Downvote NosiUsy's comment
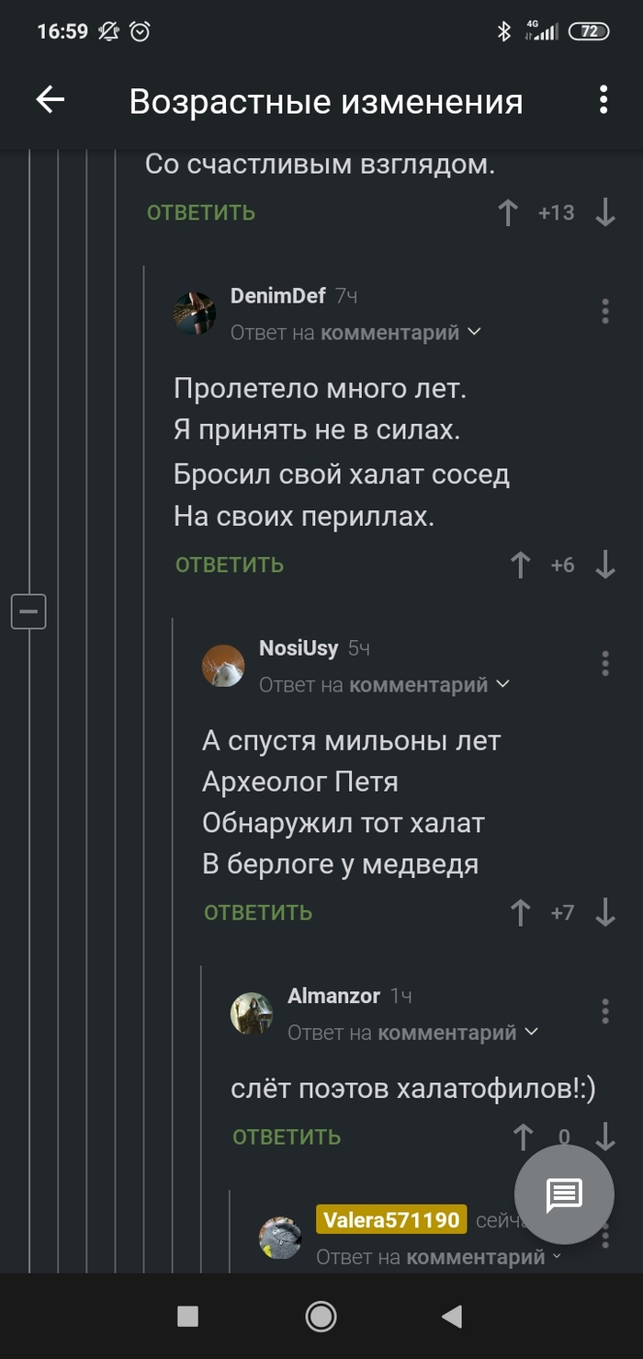 pos(604,912)
